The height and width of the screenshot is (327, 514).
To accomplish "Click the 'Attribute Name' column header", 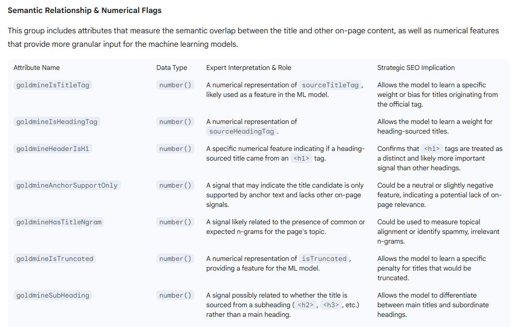I will coord(37,68).
